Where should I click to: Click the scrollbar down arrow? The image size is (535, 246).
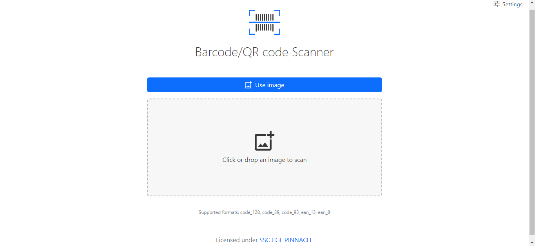[532, 243]
